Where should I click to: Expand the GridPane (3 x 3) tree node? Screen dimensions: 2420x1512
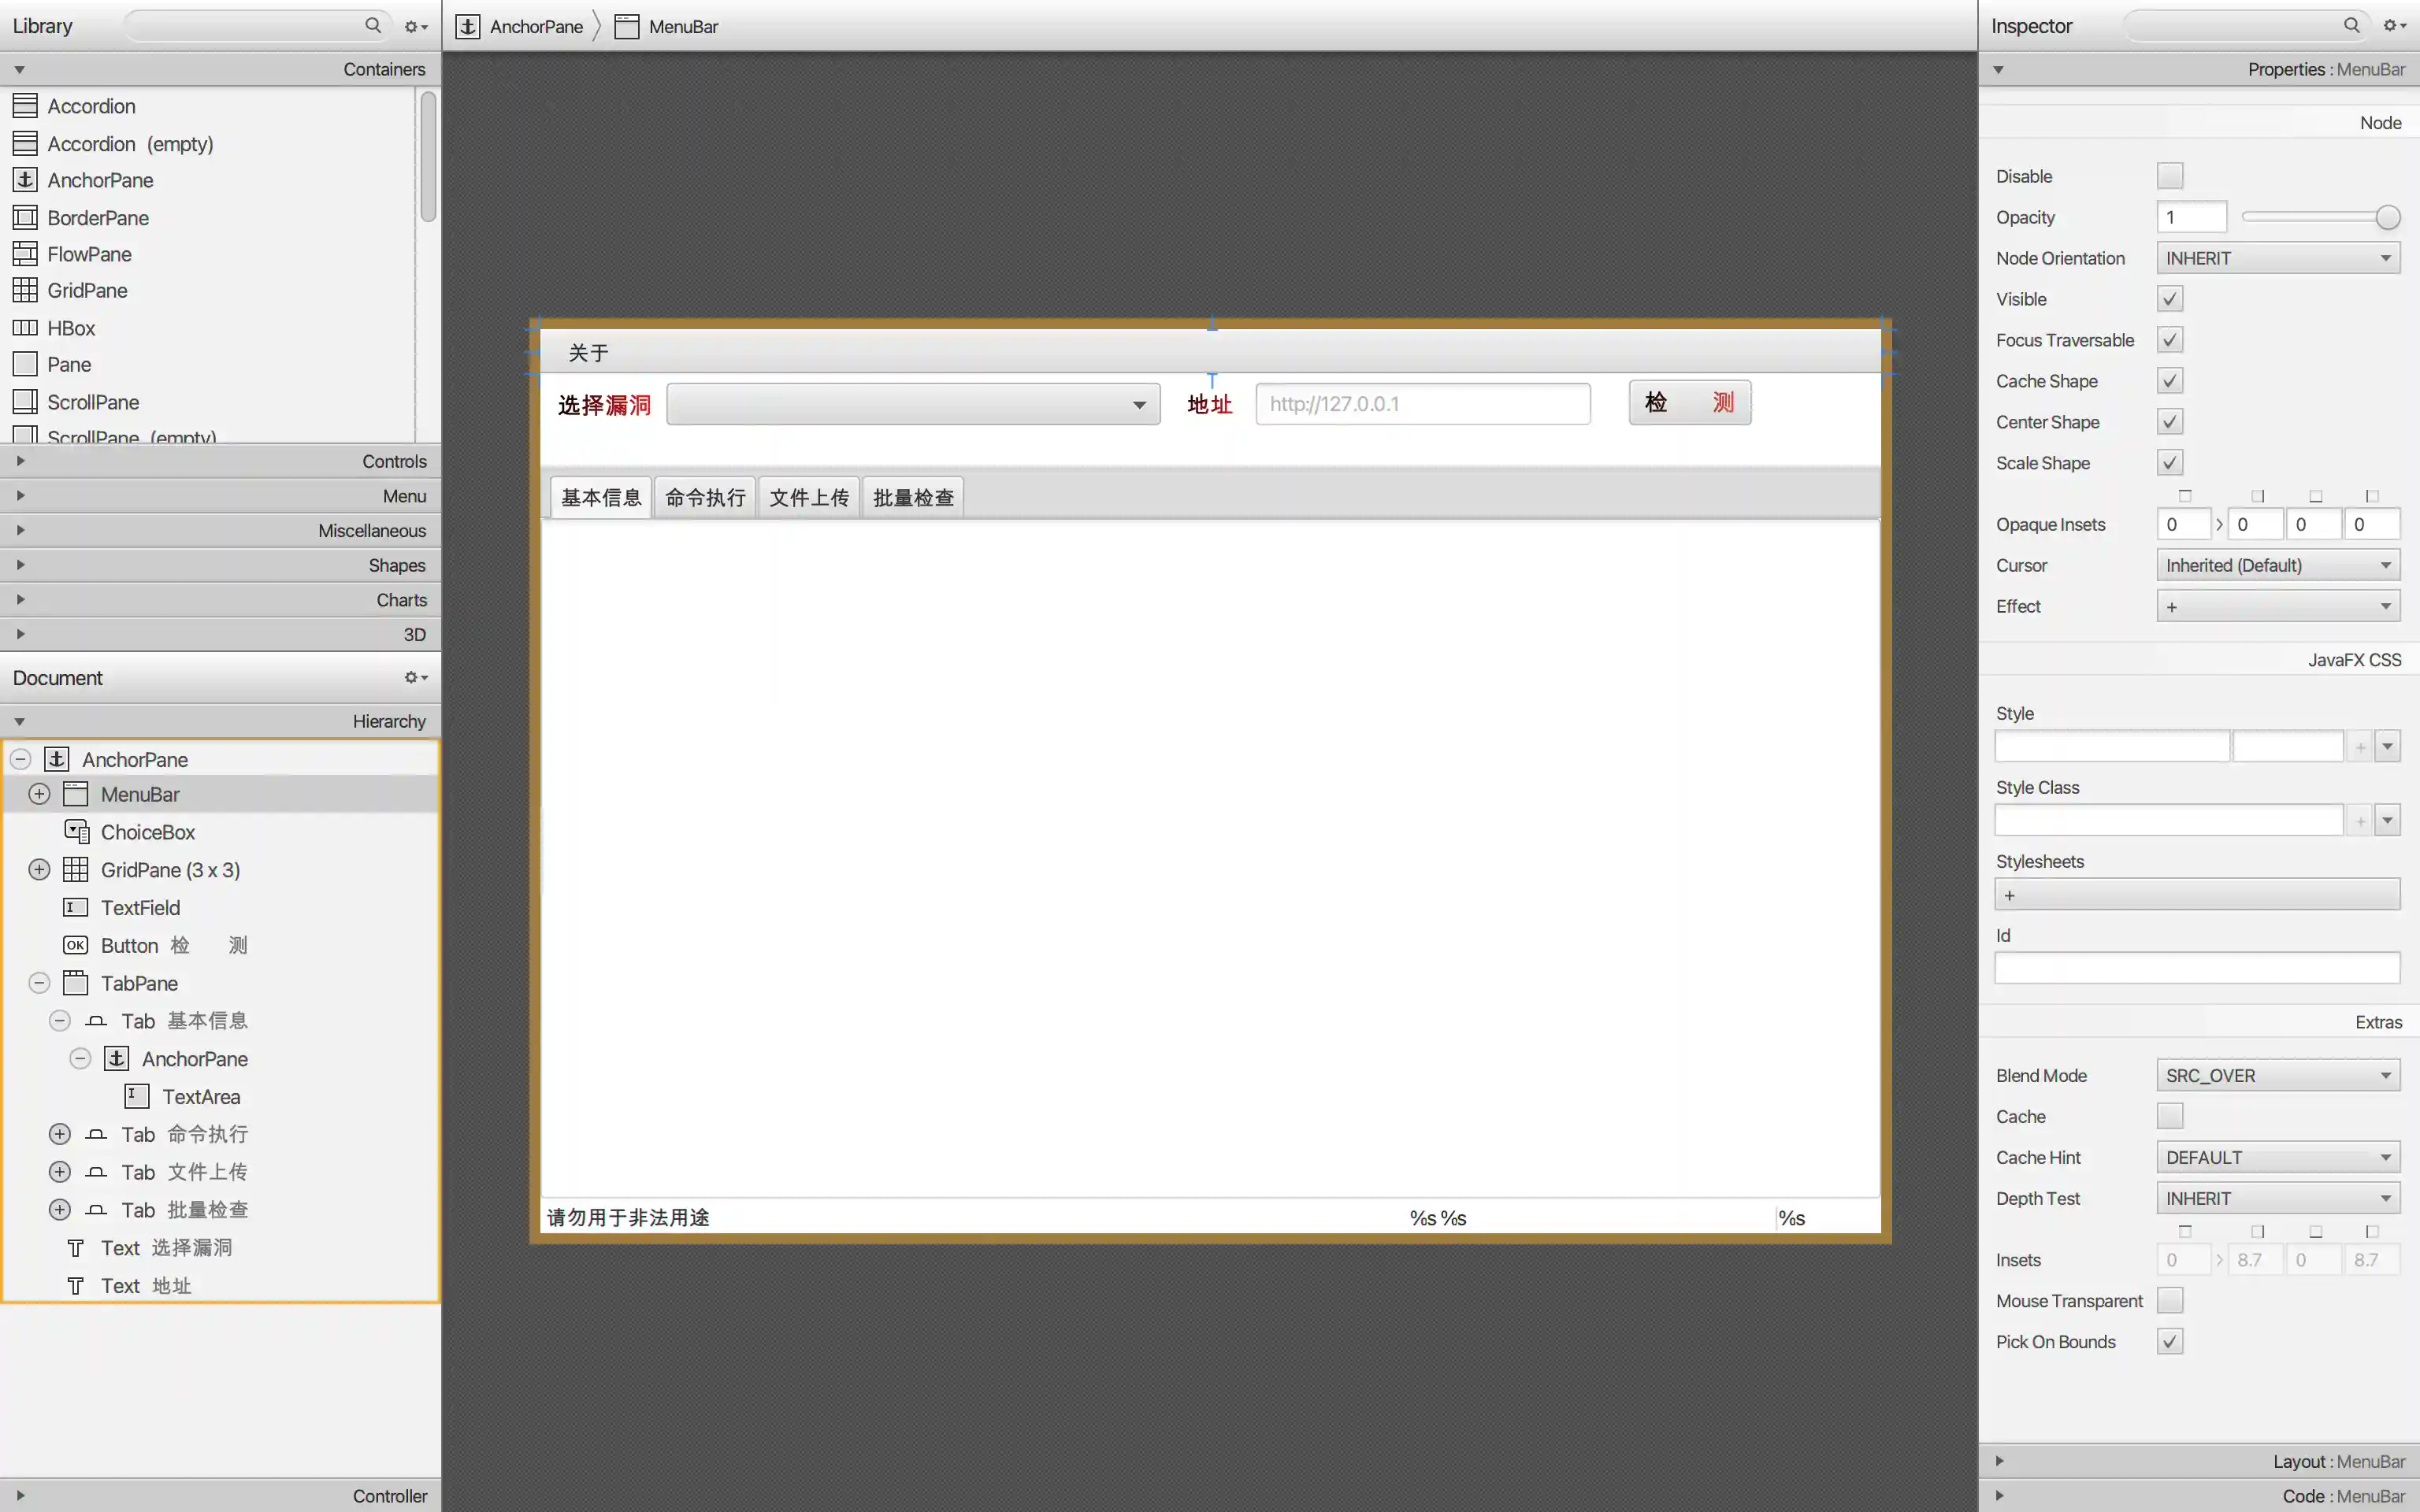coord(39,869)
